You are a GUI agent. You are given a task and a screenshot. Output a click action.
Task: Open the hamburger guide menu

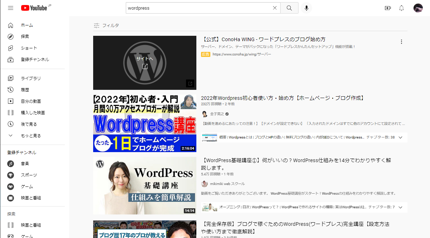tap(10, 8)
